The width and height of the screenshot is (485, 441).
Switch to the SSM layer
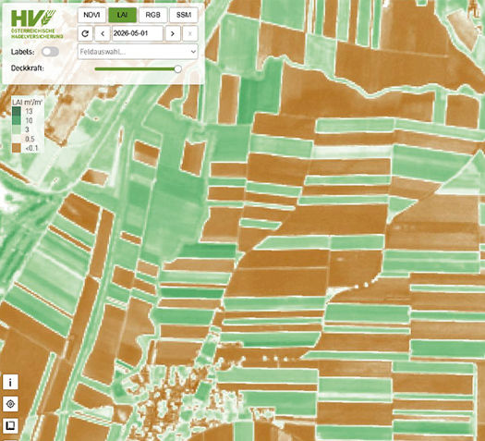[x=184, y=15]
